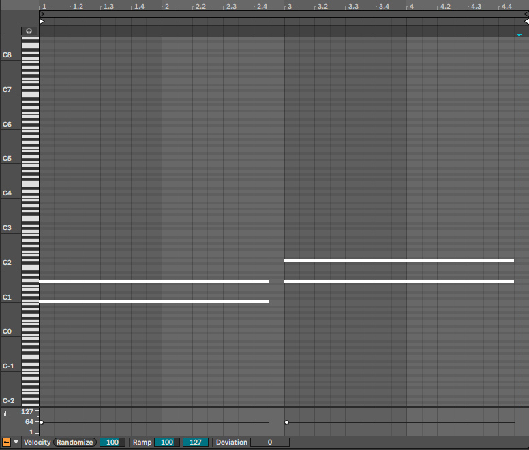Click the C7 note label
Viewport: 529px width, 450px height.
pos(7,90)
